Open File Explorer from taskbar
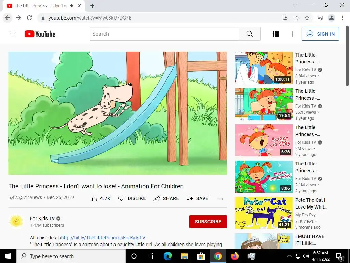Viewport: 350px width, 263px height. coord(184,256)
